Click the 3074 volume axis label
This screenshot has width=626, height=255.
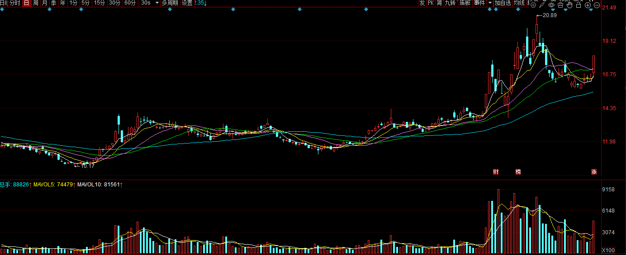click(x=608, y=232)
